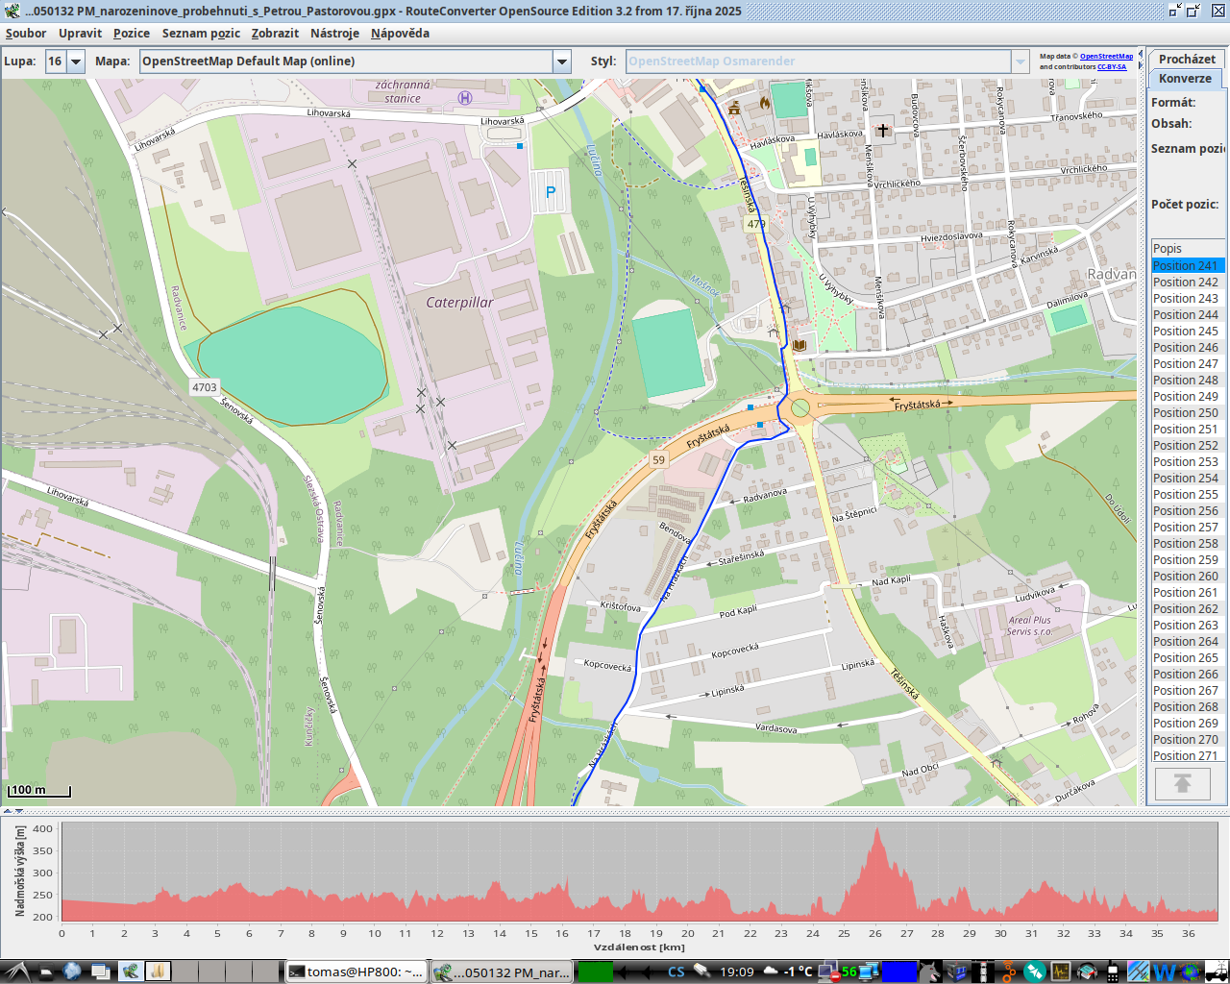Click the wolf head tray icon
This screenshot has width=1230, height=984.
(928, 972)
